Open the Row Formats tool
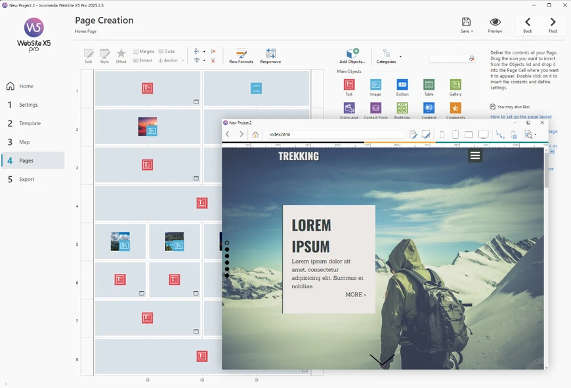The width and height of the screenshot is (571, 388). pyautogui.click(x=241, y=56)
